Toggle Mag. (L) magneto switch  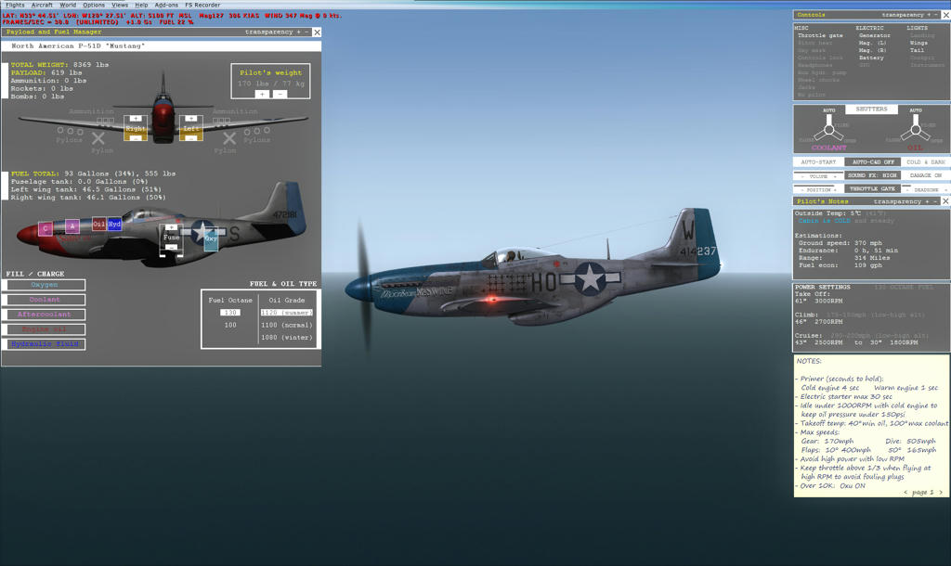(873, 43)
